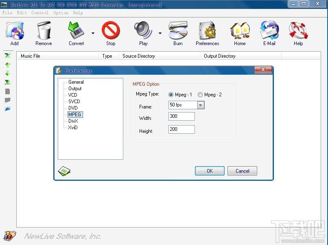Select DVD in the preferences tree
Image resolution: width=328 pixels, height=245 pixels.
pos(73,108)
